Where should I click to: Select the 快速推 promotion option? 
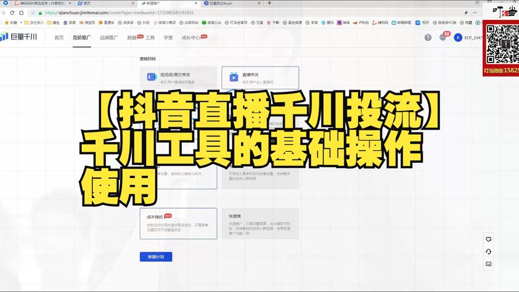(x=260, y=224)
